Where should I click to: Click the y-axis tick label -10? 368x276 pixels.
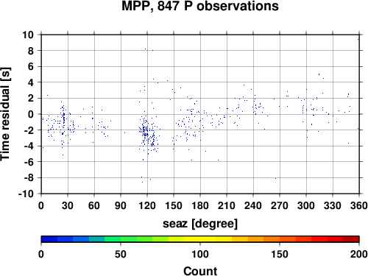pyautogui.click(x=26, y=194)
